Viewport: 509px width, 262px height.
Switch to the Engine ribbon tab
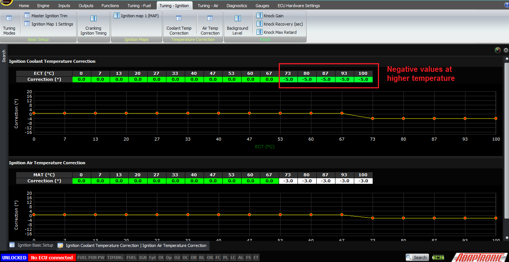pyautogui.click(x=43, y=6)
